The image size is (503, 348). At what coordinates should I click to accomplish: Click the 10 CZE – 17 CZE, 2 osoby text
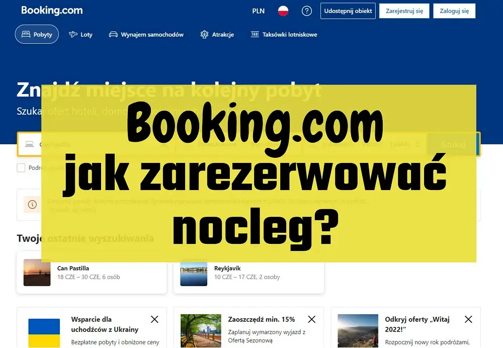click(x=247, y=277)
